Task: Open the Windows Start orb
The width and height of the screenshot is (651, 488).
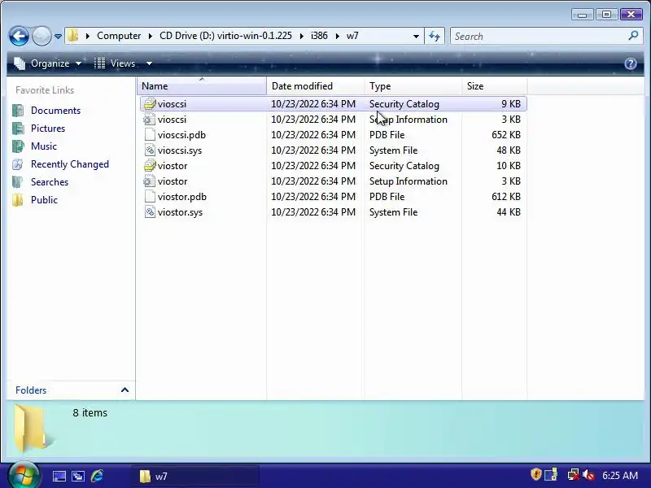Action: pos(24,476)
